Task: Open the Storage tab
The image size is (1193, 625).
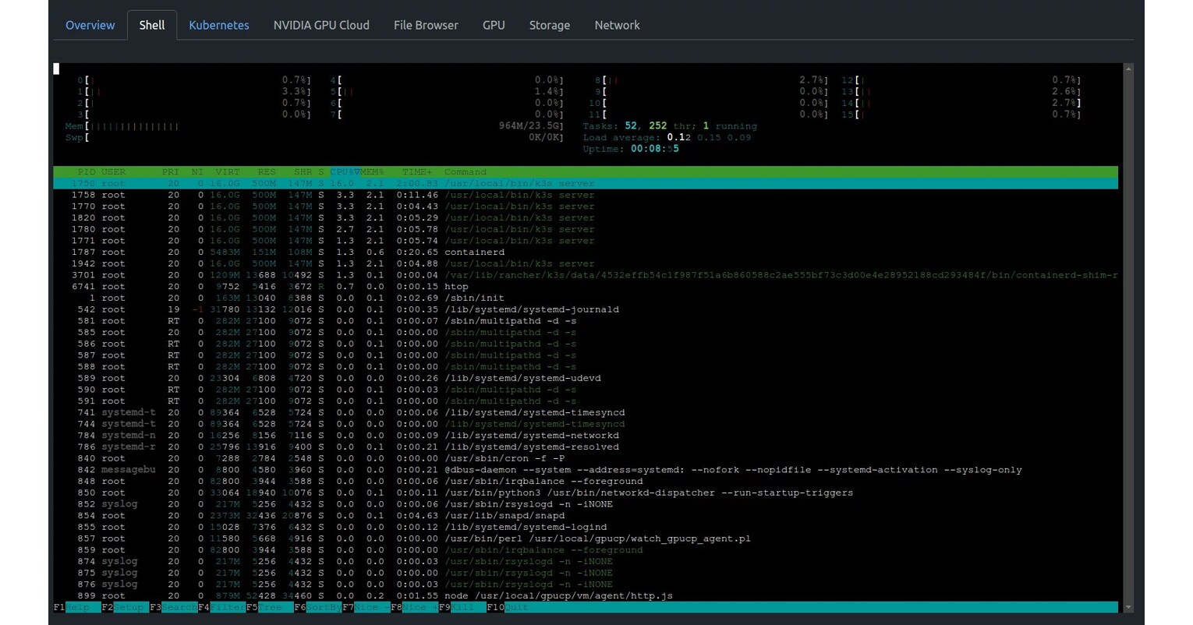Action: tap(549, 25)
